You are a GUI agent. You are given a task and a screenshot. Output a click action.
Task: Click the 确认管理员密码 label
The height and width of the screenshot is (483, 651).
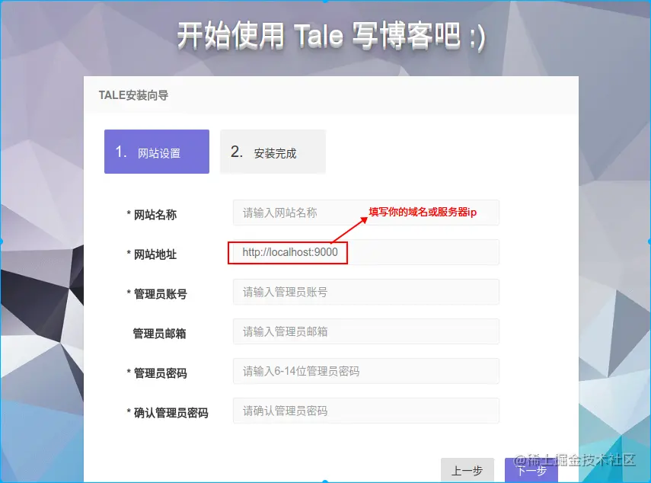click(x=171, y=413)
